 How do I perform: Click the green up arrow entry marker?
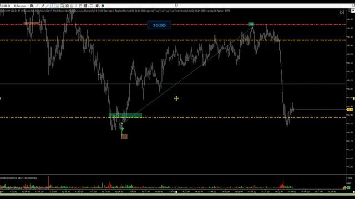(x=122, y=129)
